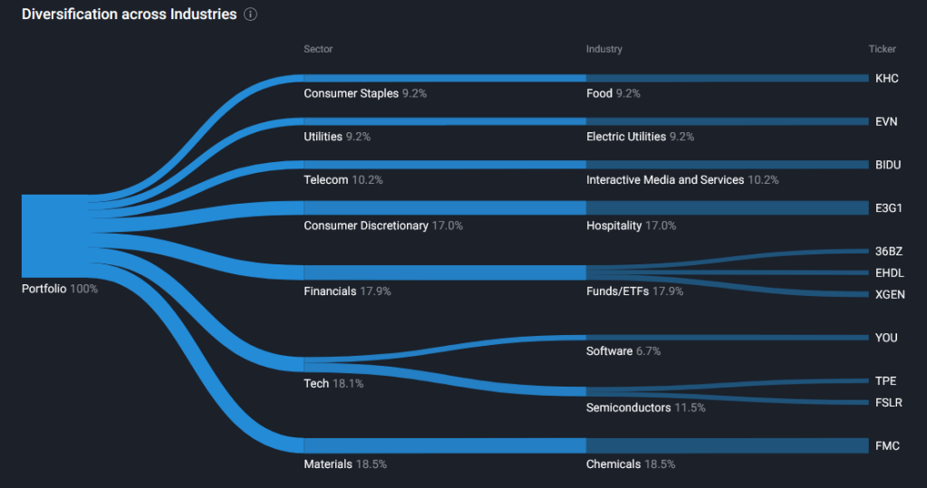Select the EVN ticker label
Image resolution: width=927 pixels, height=488 pixels.
886,121
